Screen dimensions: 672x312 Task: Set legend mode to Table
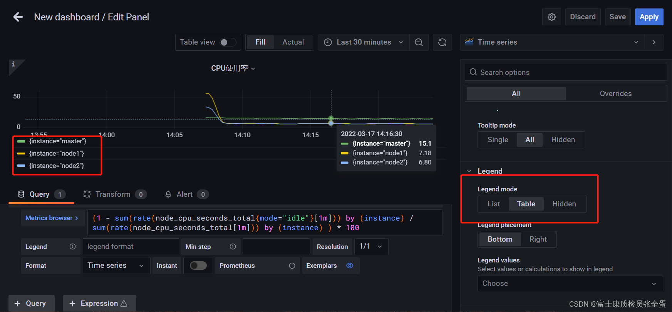coord(526,204)
